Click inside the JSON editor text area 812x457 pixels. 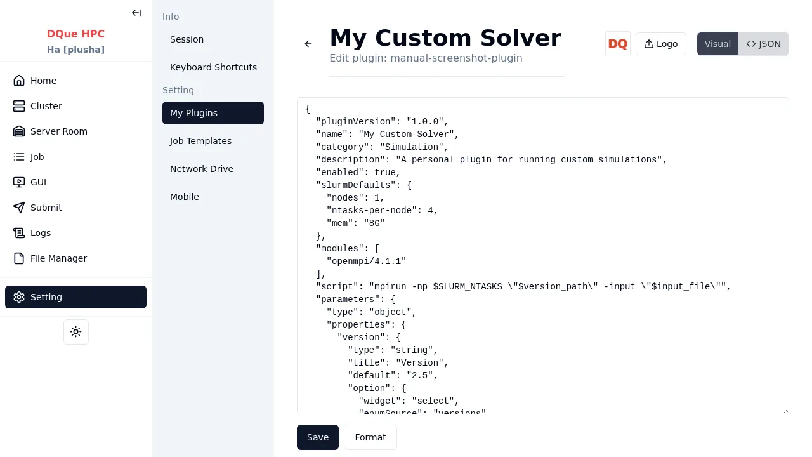click(x=542, y=255)
